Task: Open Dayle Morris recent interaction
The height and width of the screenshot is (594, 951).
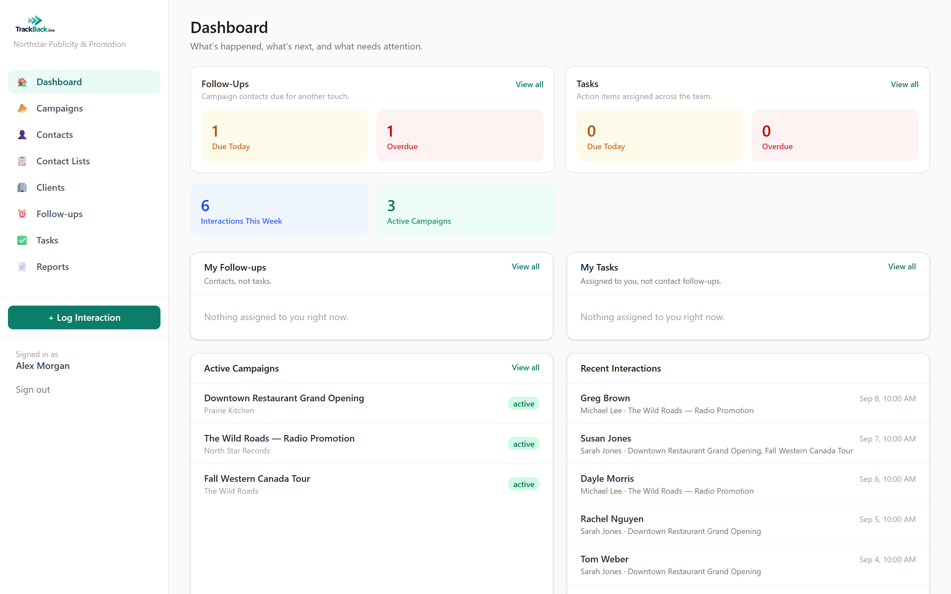Action: click(748, 484)
